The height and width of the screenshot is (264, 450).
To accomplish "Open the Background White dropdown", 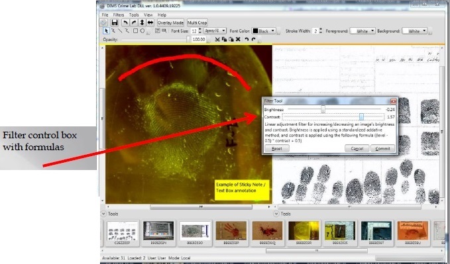I will coord(414,31).
